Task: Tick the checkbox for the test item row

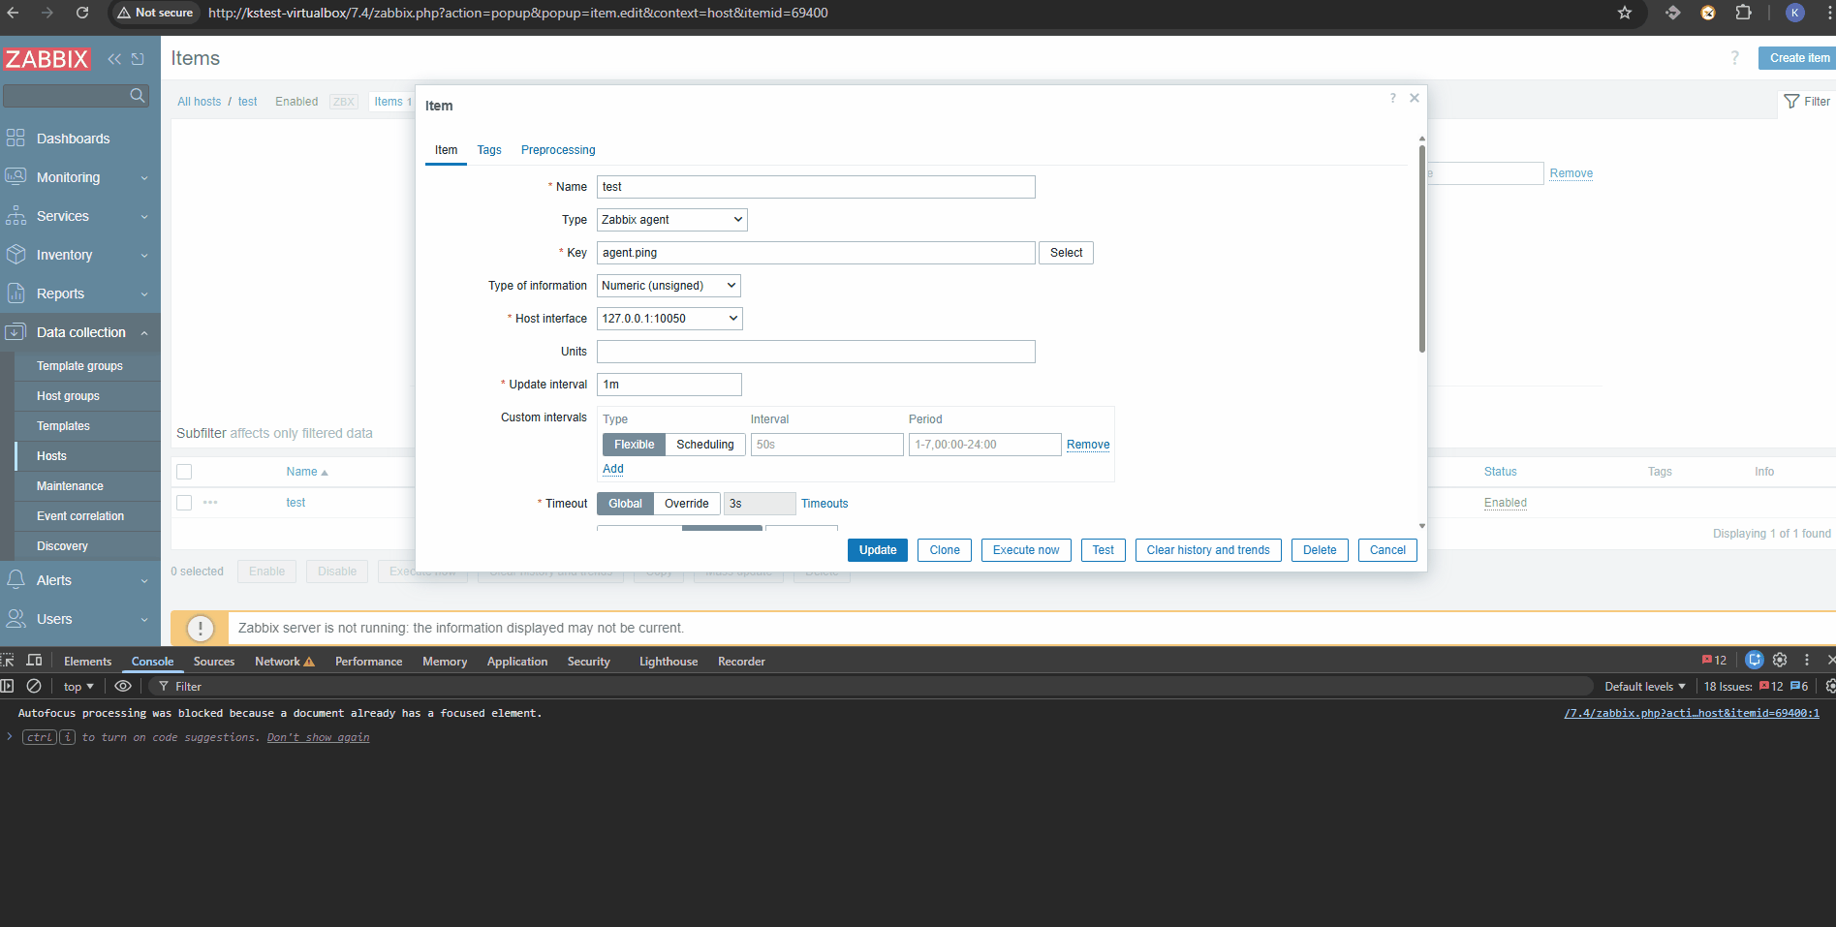Action: (x=184, y=503)
